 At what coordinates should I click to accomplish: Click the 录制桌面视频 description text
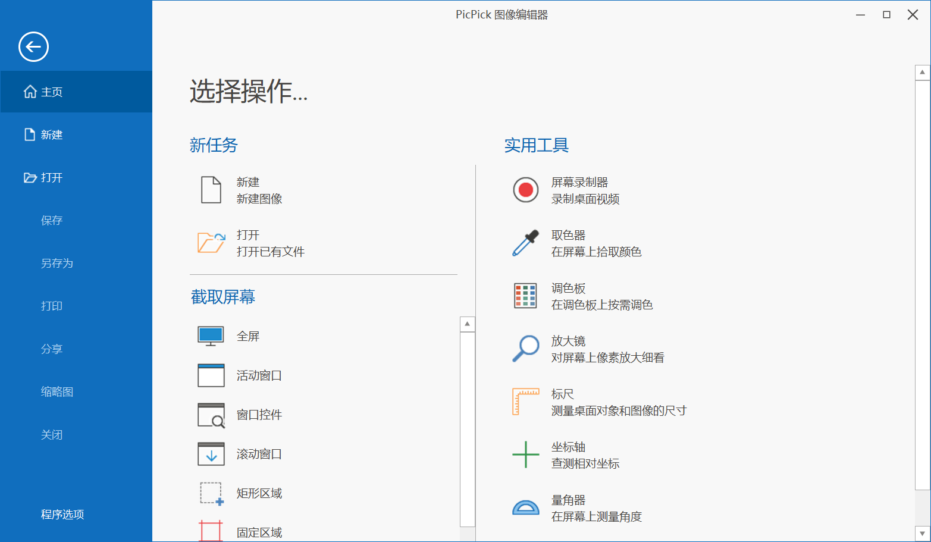coord(585,199)
